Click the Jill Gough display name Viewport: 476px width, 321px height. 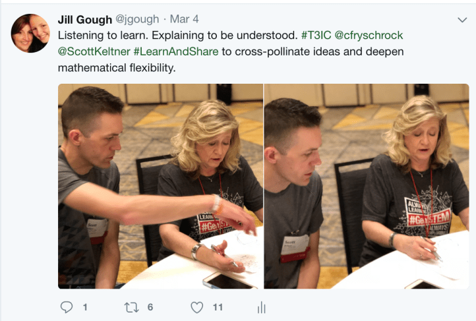(x=85, y=19)
